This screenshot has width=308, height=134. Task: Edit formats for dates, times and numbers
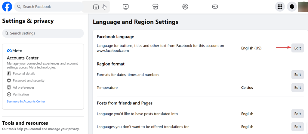point(297,75)
